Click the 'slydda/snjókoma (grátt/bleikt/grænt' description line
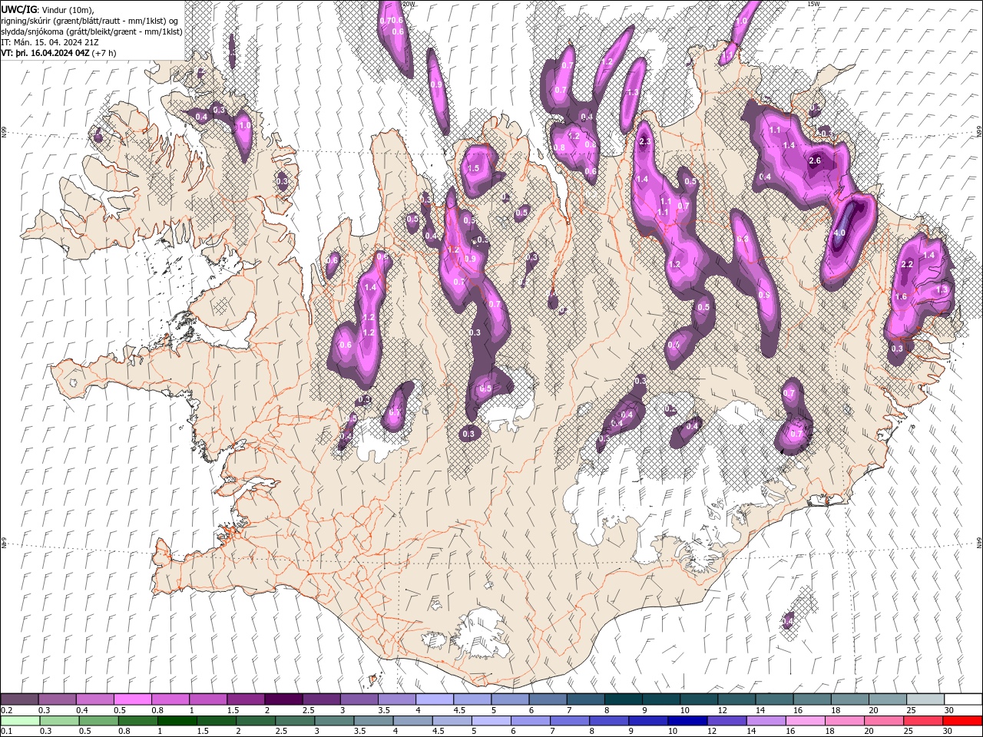Viewport: 983px width, 737px height. point(91,31)
